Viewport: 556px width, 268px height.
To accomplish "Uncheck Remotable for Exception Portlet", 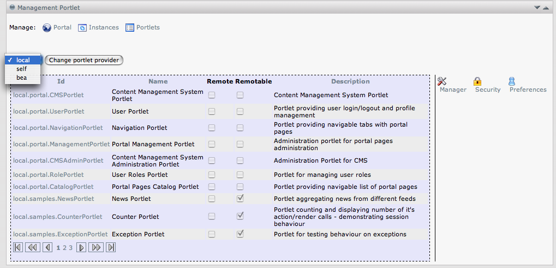I will pos(240,234).
